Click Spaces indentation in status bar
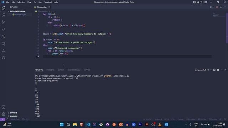 (158, 119)
